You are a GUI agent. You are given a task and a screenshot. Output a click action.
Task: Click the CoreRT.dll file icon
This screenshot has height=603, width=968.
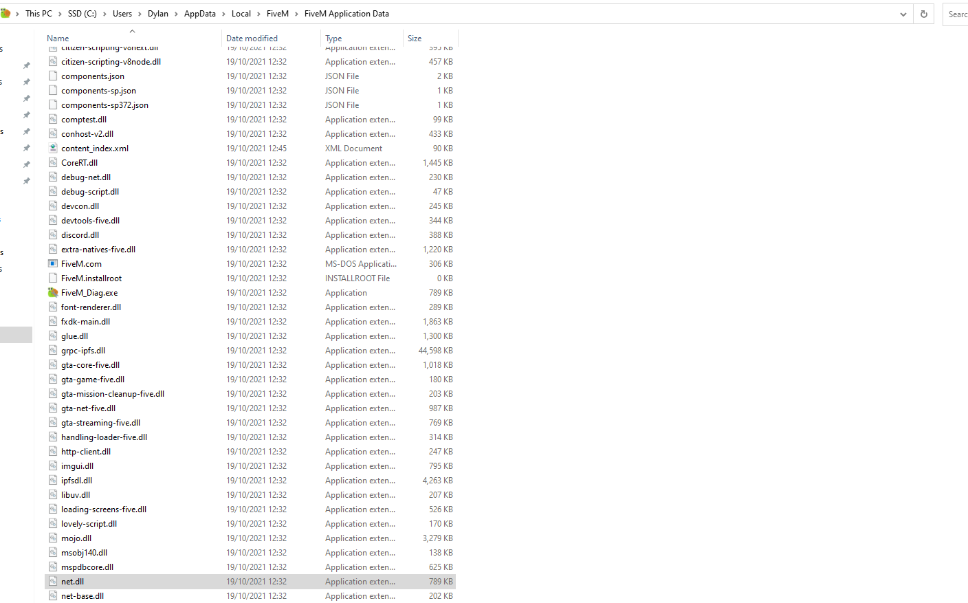(x=53, y=162)
